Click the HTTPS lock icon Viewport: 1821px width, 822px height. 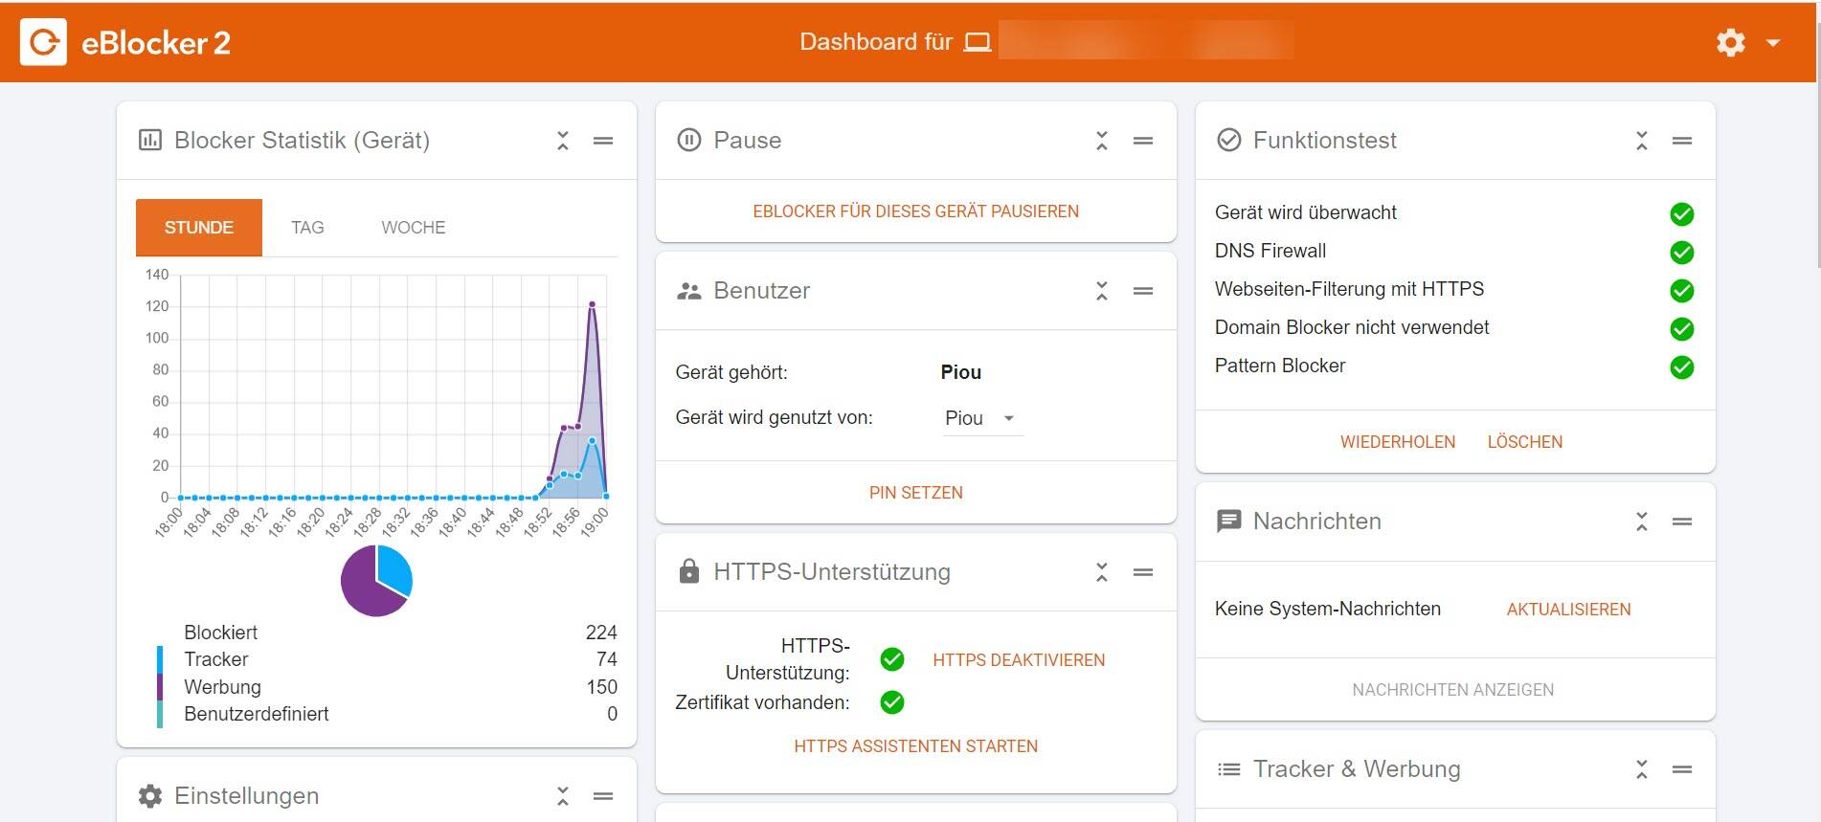(689, 571)
